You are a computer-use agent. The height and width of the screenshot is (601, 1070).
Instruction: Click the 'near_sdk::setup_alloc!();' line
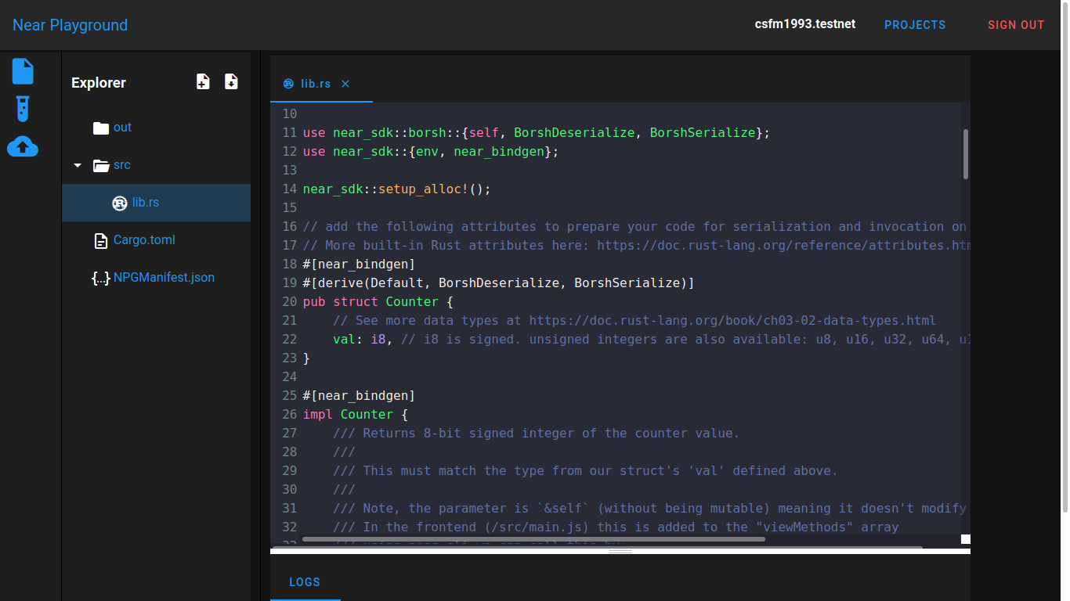click(397, 189)
